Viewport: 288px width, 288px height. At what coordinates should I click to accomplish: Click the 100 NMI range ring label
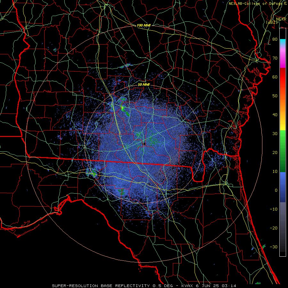point(144,25)
